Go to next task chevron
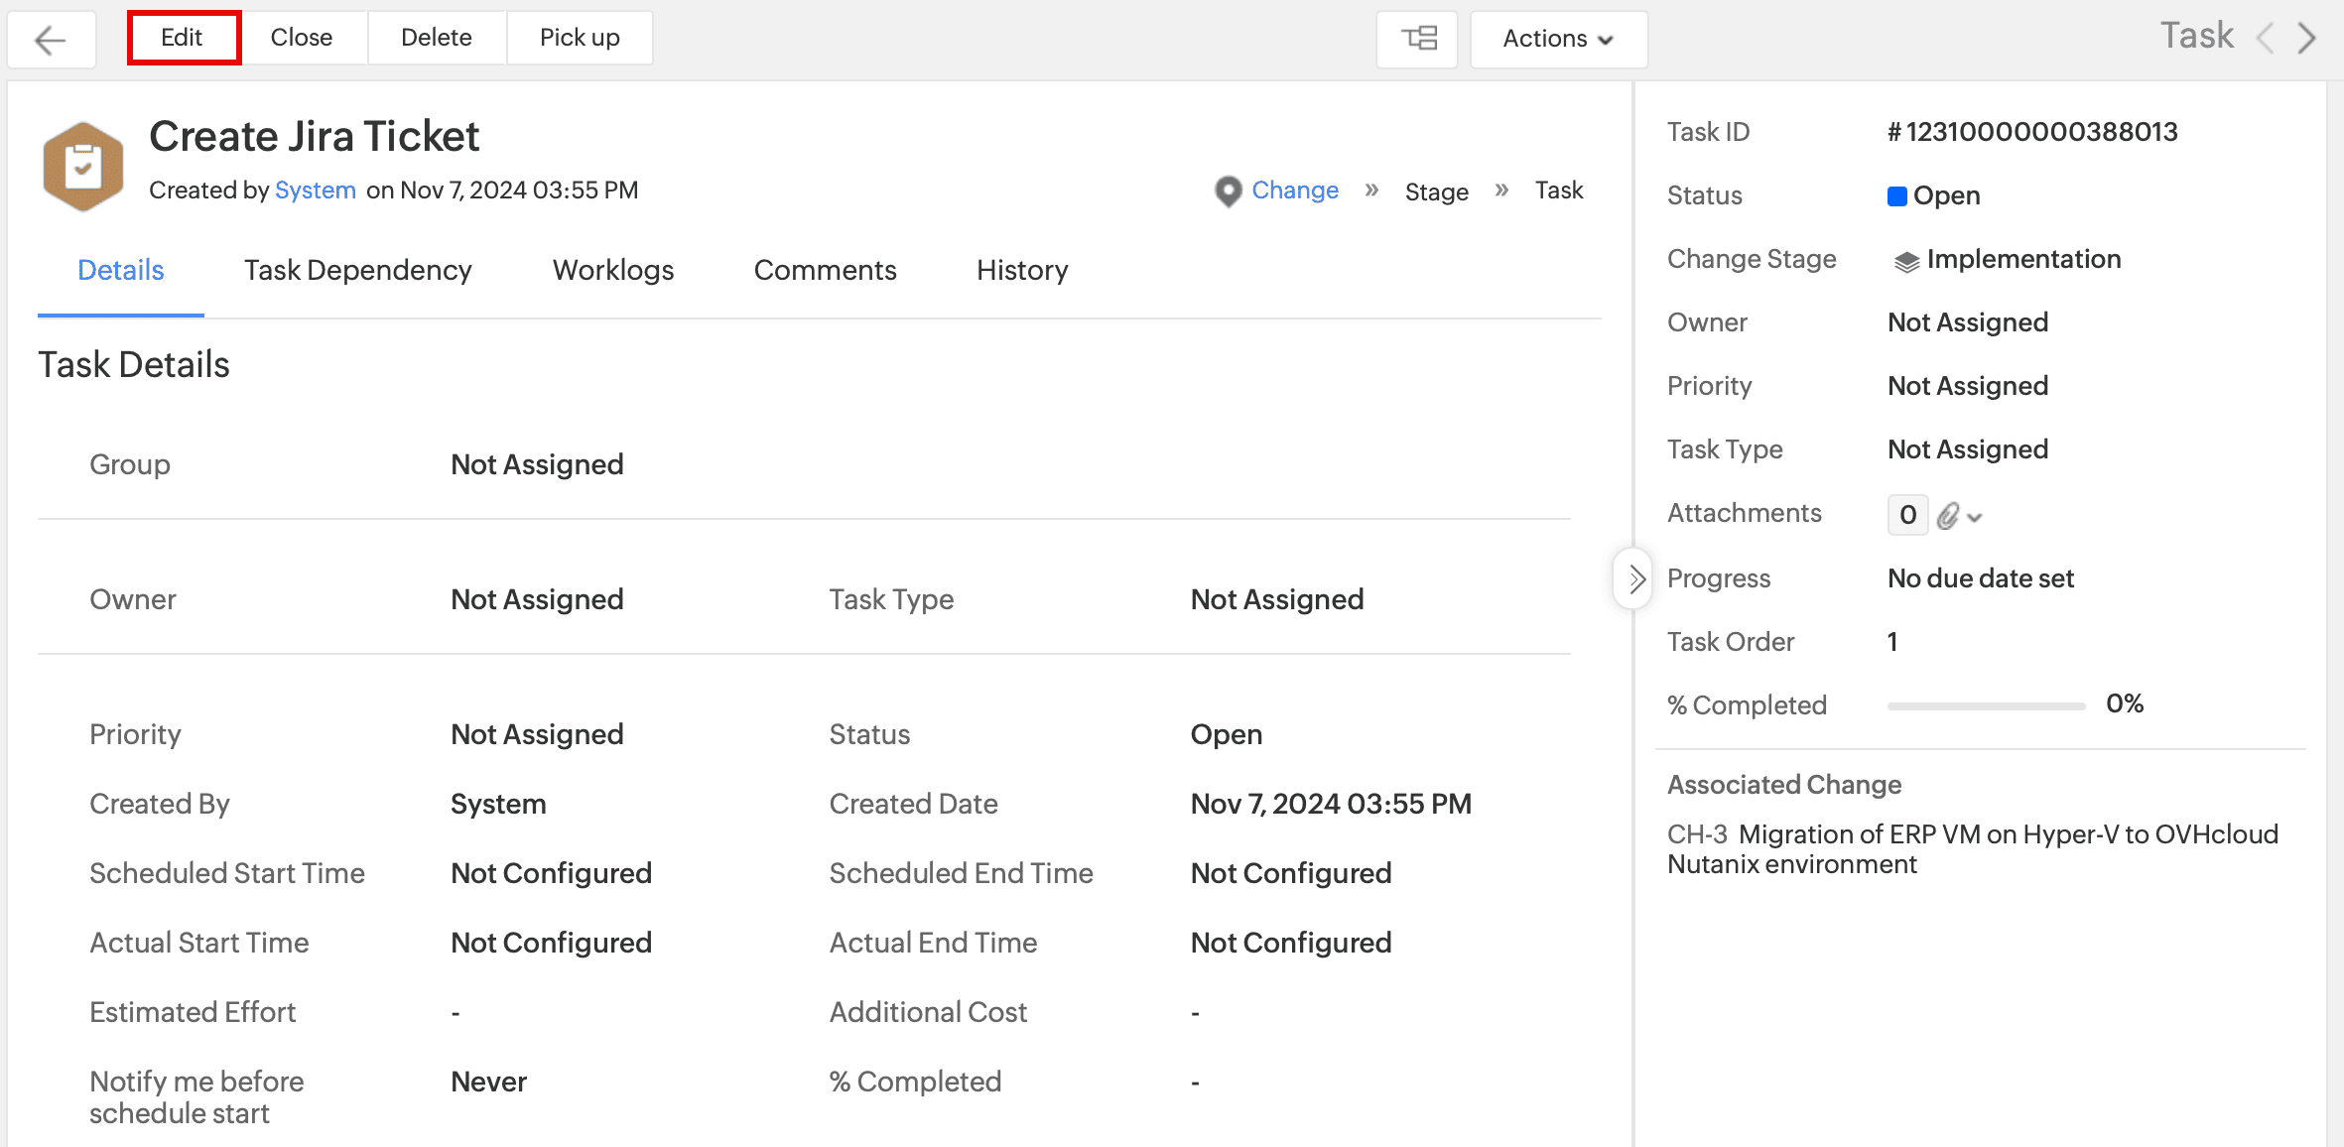Viewport: 2344px width, 1147px height. (2307, 39)
